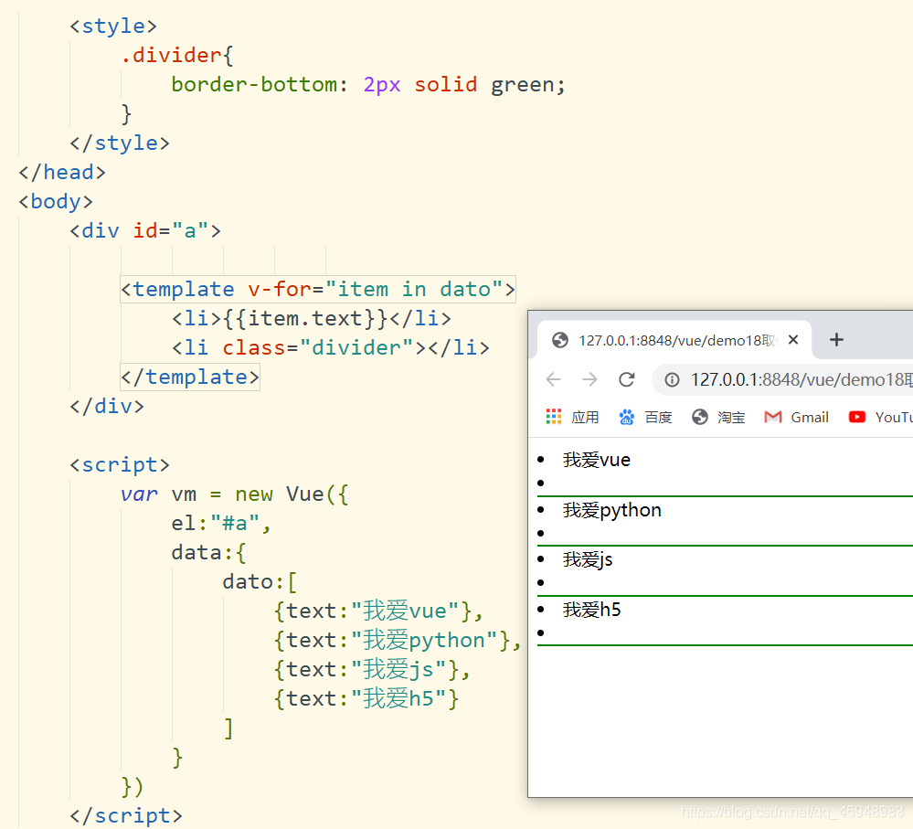Click the {text:"我爱python"} code line

pyautogui.click(x=398, y=640)
